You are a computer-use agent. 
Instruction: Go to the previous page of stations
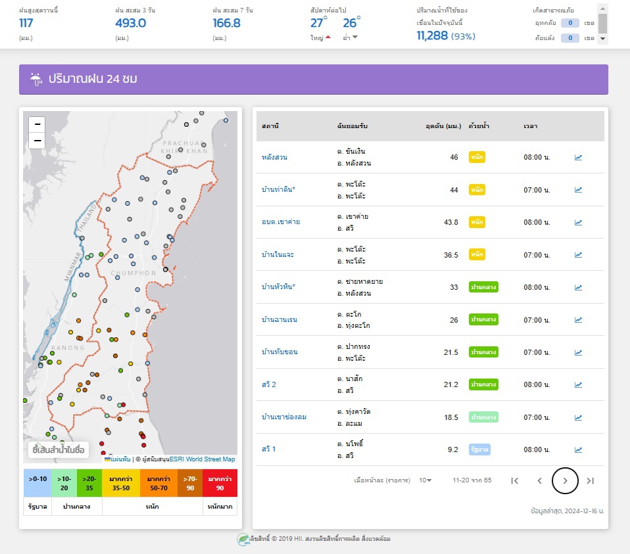[x=540, y=480]
